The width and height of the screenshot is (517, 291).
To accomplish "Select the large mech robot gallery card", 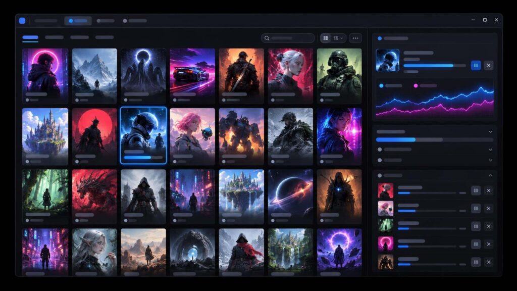I will (x=241, y=136).
